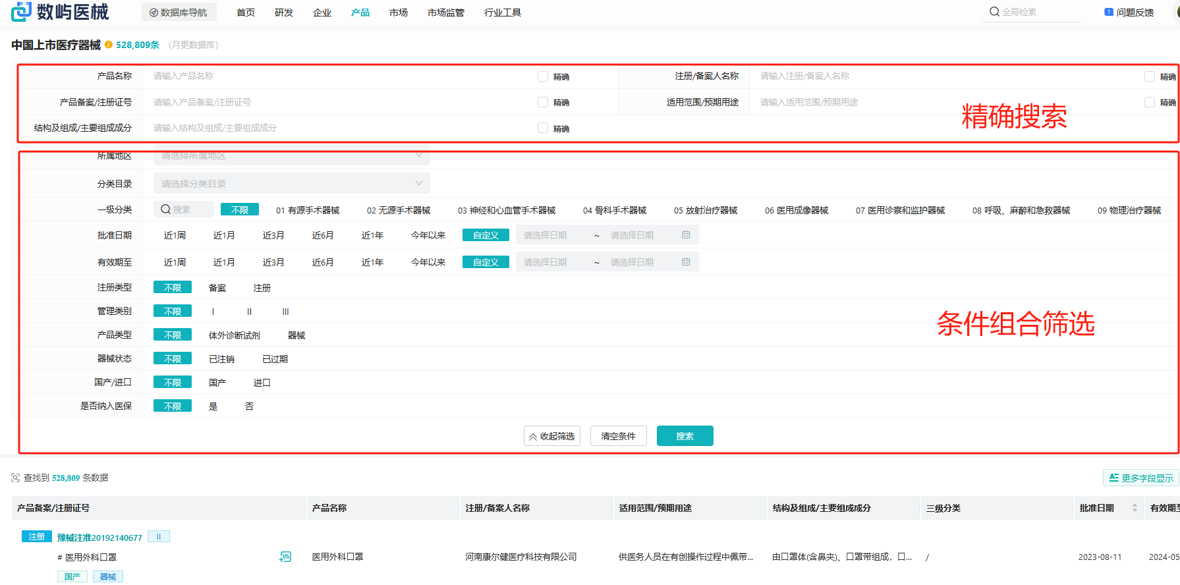The width and height of the screenshot is (1180, 585).
Task: Click the 清空条件 button
Action: point(618,436)
